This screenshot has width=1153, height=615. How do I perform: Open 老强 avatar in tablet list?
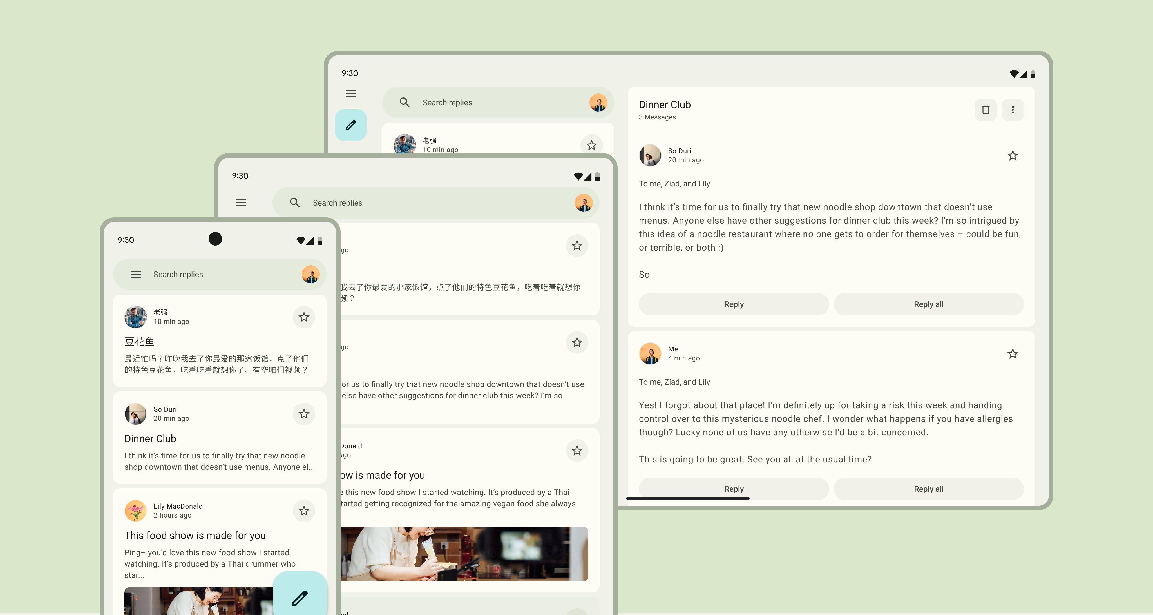pyautogui.click(x=405, y=144)
